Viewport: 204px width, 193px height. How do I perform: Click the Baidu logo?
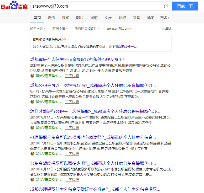coord(14,6)
